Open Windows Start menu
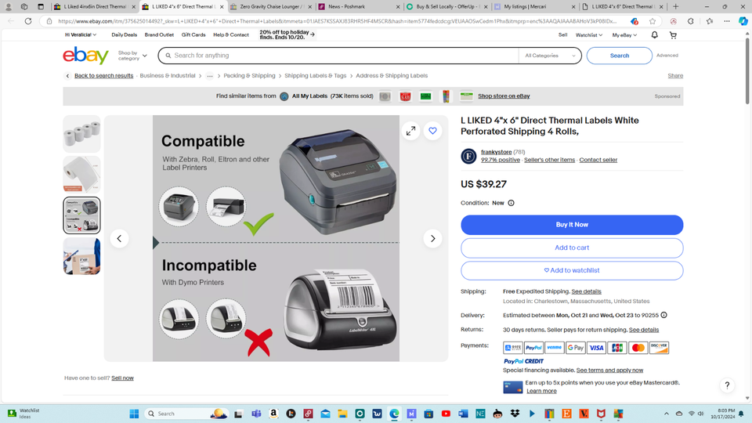 click(x=134, y=414)
